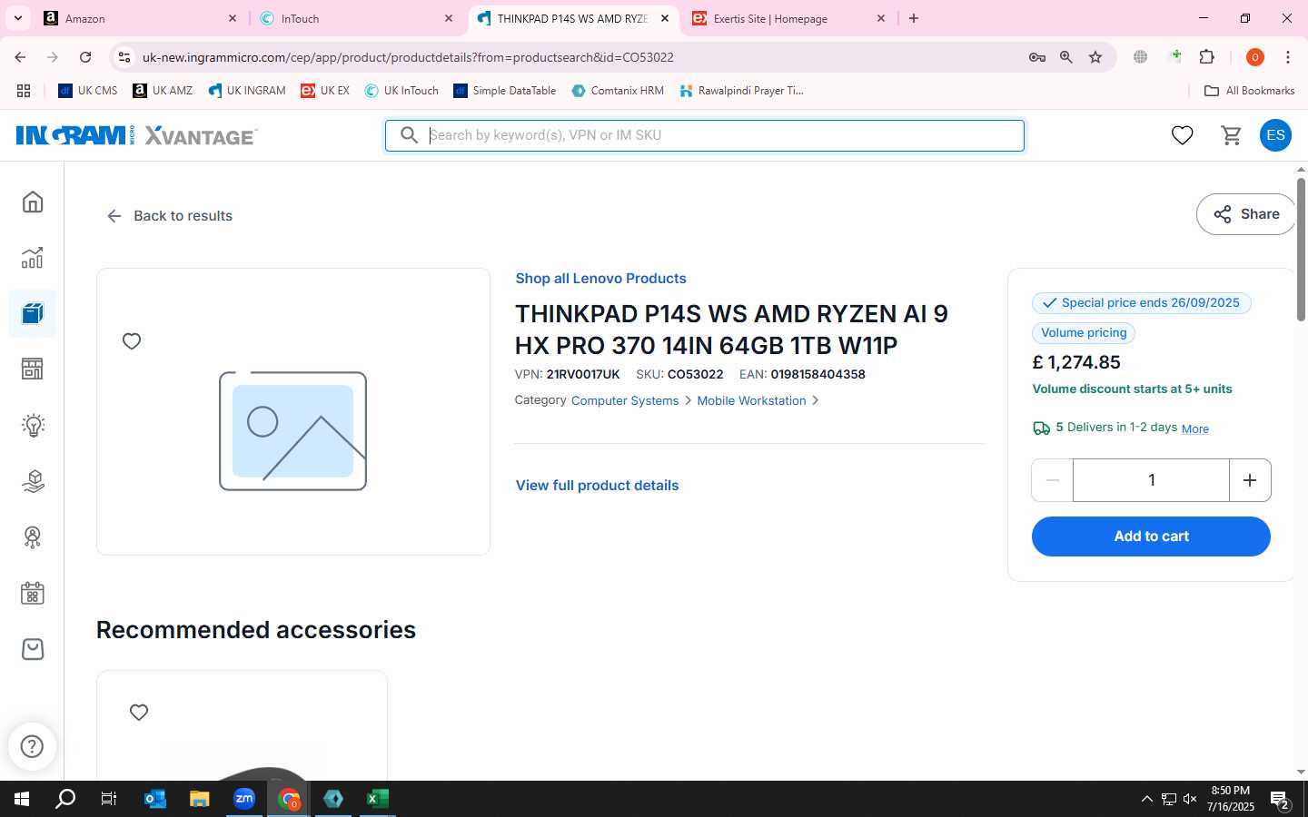The height and width of the screenshot is (817, 1308).
Task: Open UK INGRAM bookmark
Action: (x=247, y=91)
